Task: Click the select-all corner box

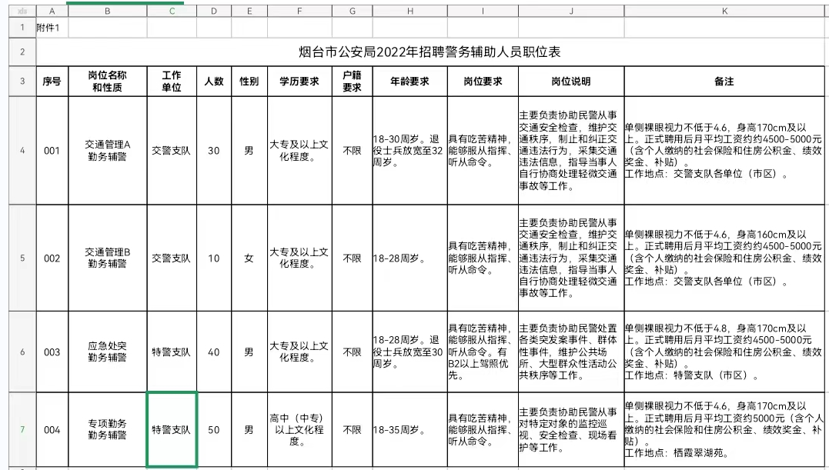Action: 22,11
